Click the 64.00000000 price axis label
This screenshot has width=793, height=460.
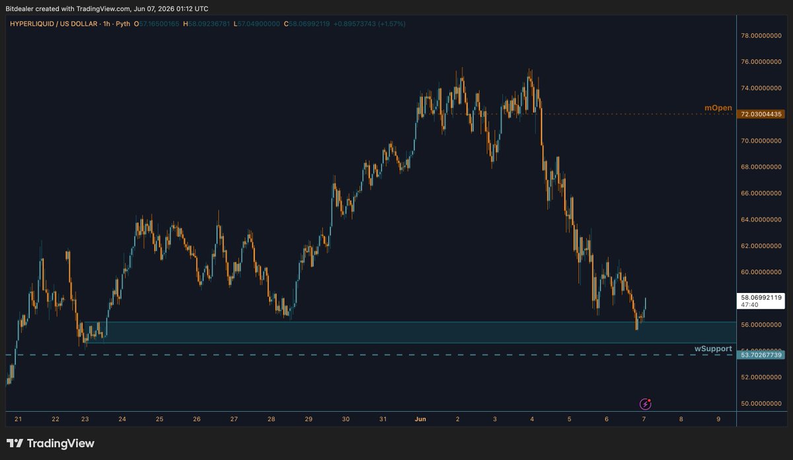tap(762, 220)
